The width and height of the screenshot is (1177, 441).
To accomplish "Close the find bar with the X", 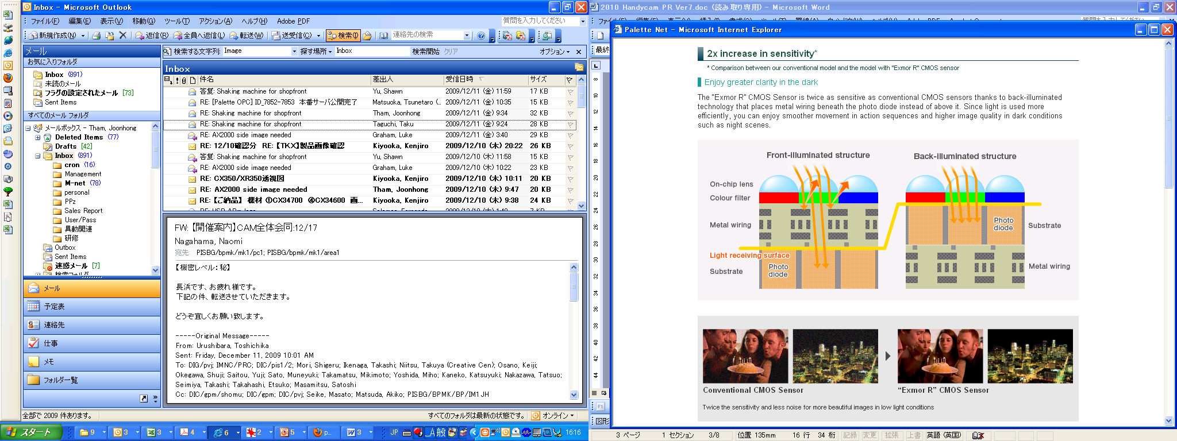I will 579,51.
